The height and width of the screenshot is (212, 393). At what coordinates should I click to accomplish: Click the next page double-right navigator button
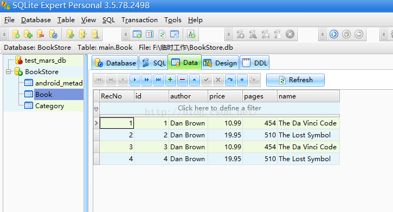point(147,80)
